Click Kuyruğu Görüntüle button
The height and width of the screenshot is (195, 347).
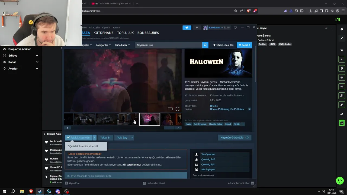coord(234,138)
